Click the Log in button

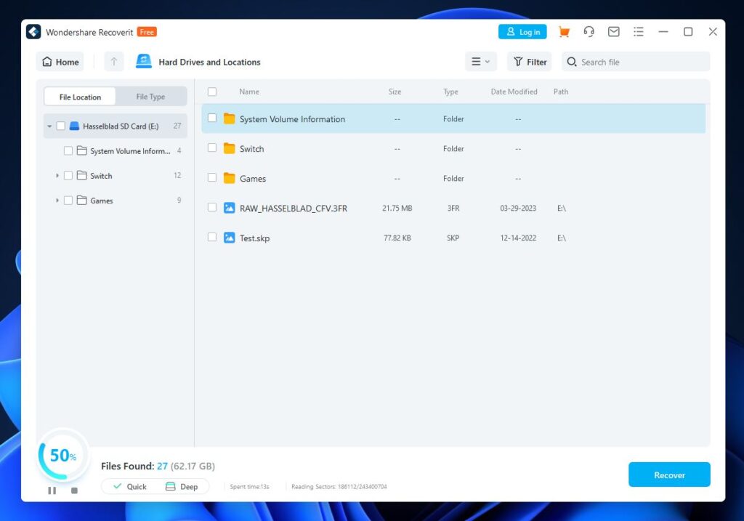point(522,32)
